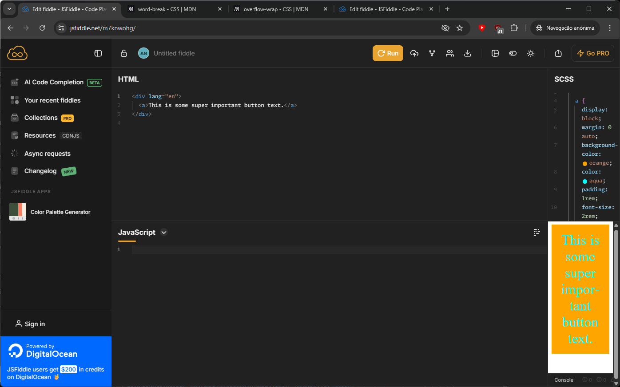620x387 pixels.
Task: Click the tracking protection eye icon
Action: point(445,28)
